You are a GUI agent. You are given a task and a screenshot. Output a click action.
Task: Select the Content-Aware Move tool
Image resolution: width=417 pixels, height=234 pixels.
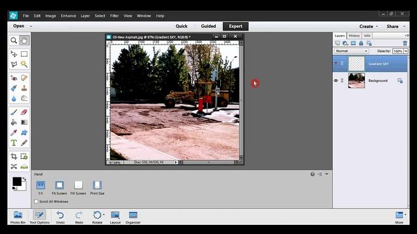point(14,166)
